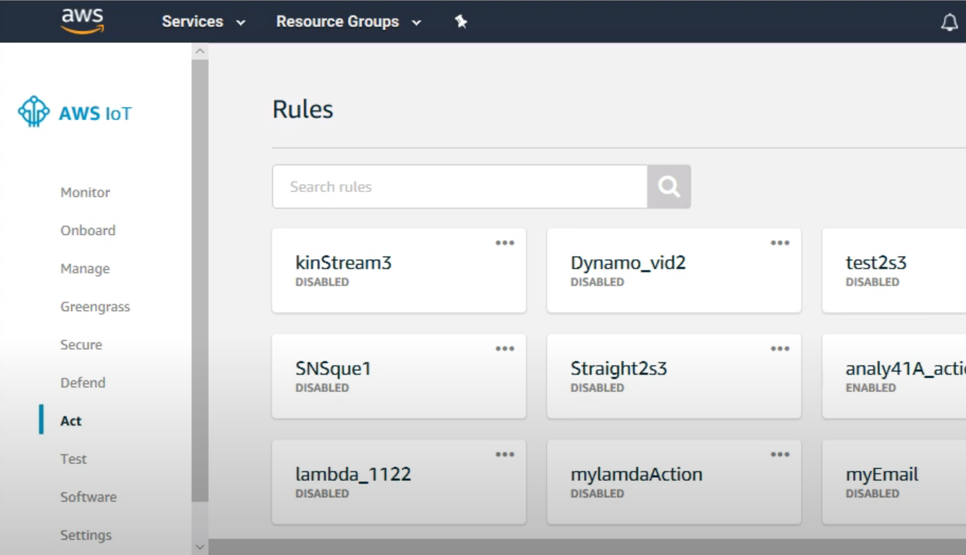Click the Search rules input field
The height and width of the screenshot is (555, 966).
pyautogui.click(x=459, y=187)
